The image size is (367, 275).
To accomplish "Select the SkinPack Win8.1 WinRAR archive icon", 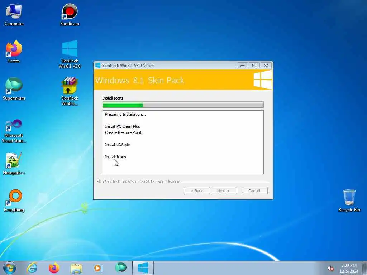I will 70,91.
